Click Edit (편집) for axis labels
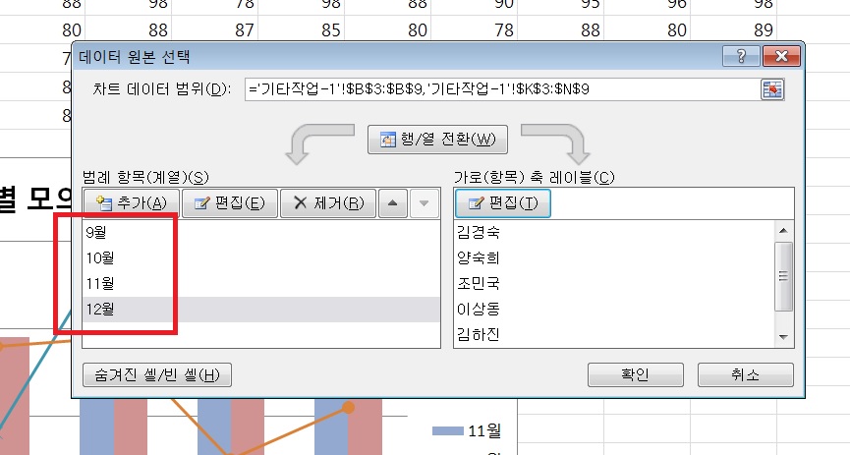Screen dimensions: 850x455 pyautogui.click(x=503, y=203)
